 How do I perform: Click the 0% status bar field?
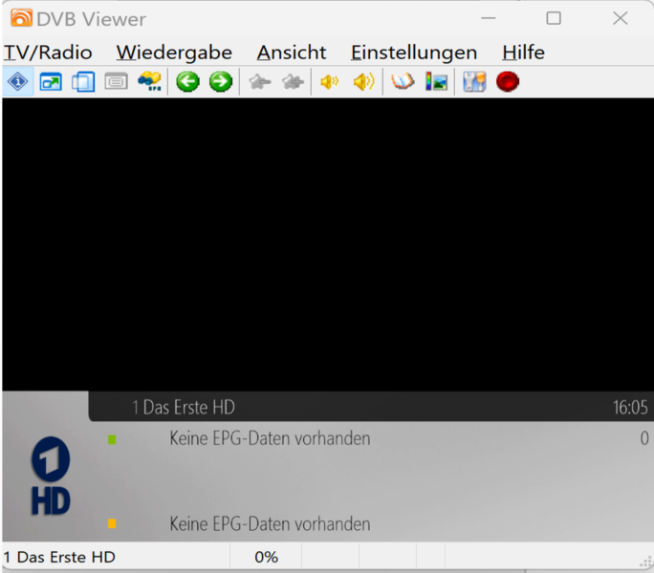point(266,557)
